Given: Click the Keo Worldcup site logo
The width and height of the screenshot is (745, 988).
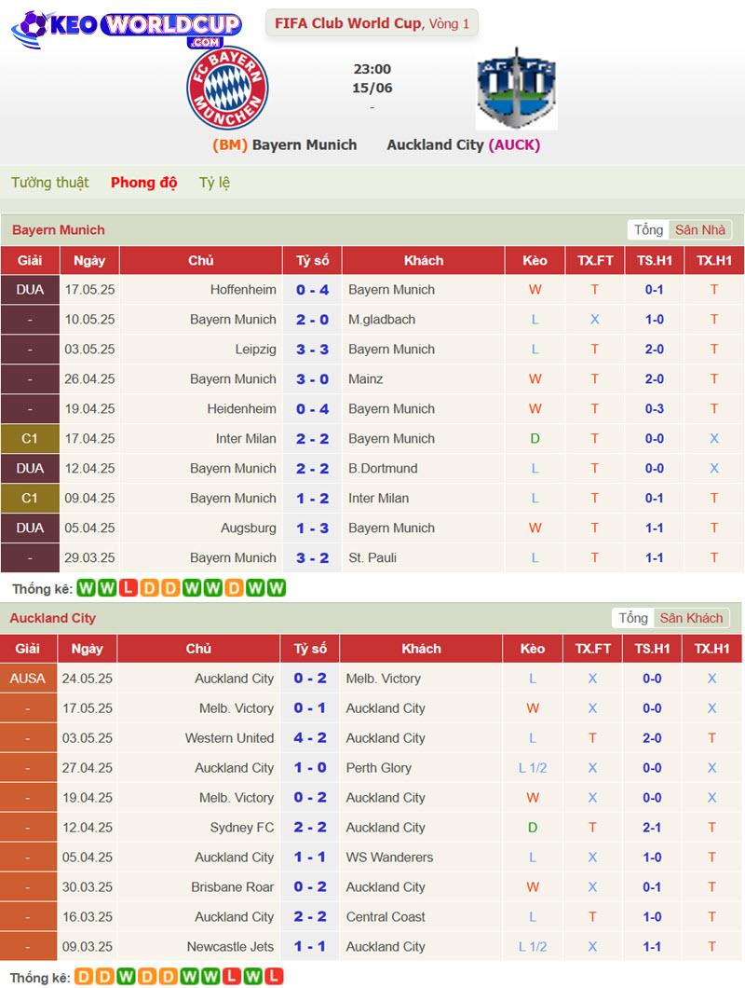Looking at the screenshot, I should point(128,28).
